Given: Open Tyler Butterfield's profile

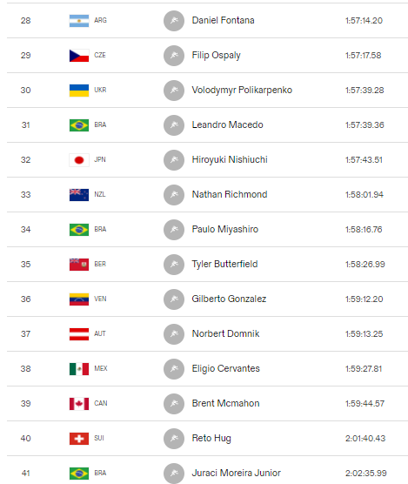Looking at the screenshot, I should point(224,265).
